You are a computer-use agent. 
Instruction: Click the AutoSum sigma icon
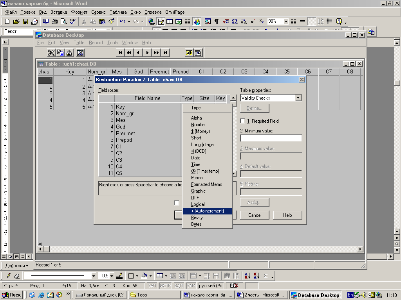266,276
